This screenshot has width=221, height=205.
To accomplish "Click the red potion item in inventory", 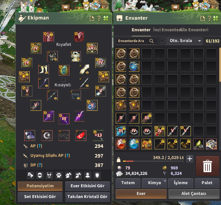I will coord(121,144).
